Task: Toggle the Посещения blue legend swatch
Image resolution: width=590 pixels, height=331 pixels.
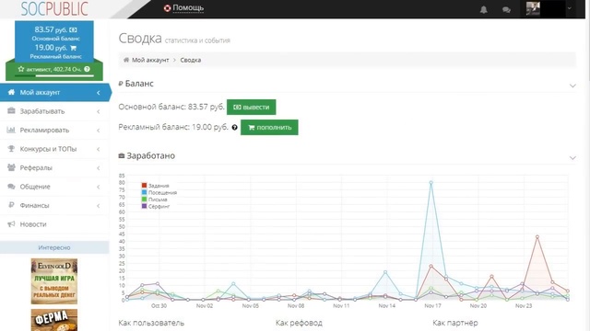Action: [x=144, y=192]
